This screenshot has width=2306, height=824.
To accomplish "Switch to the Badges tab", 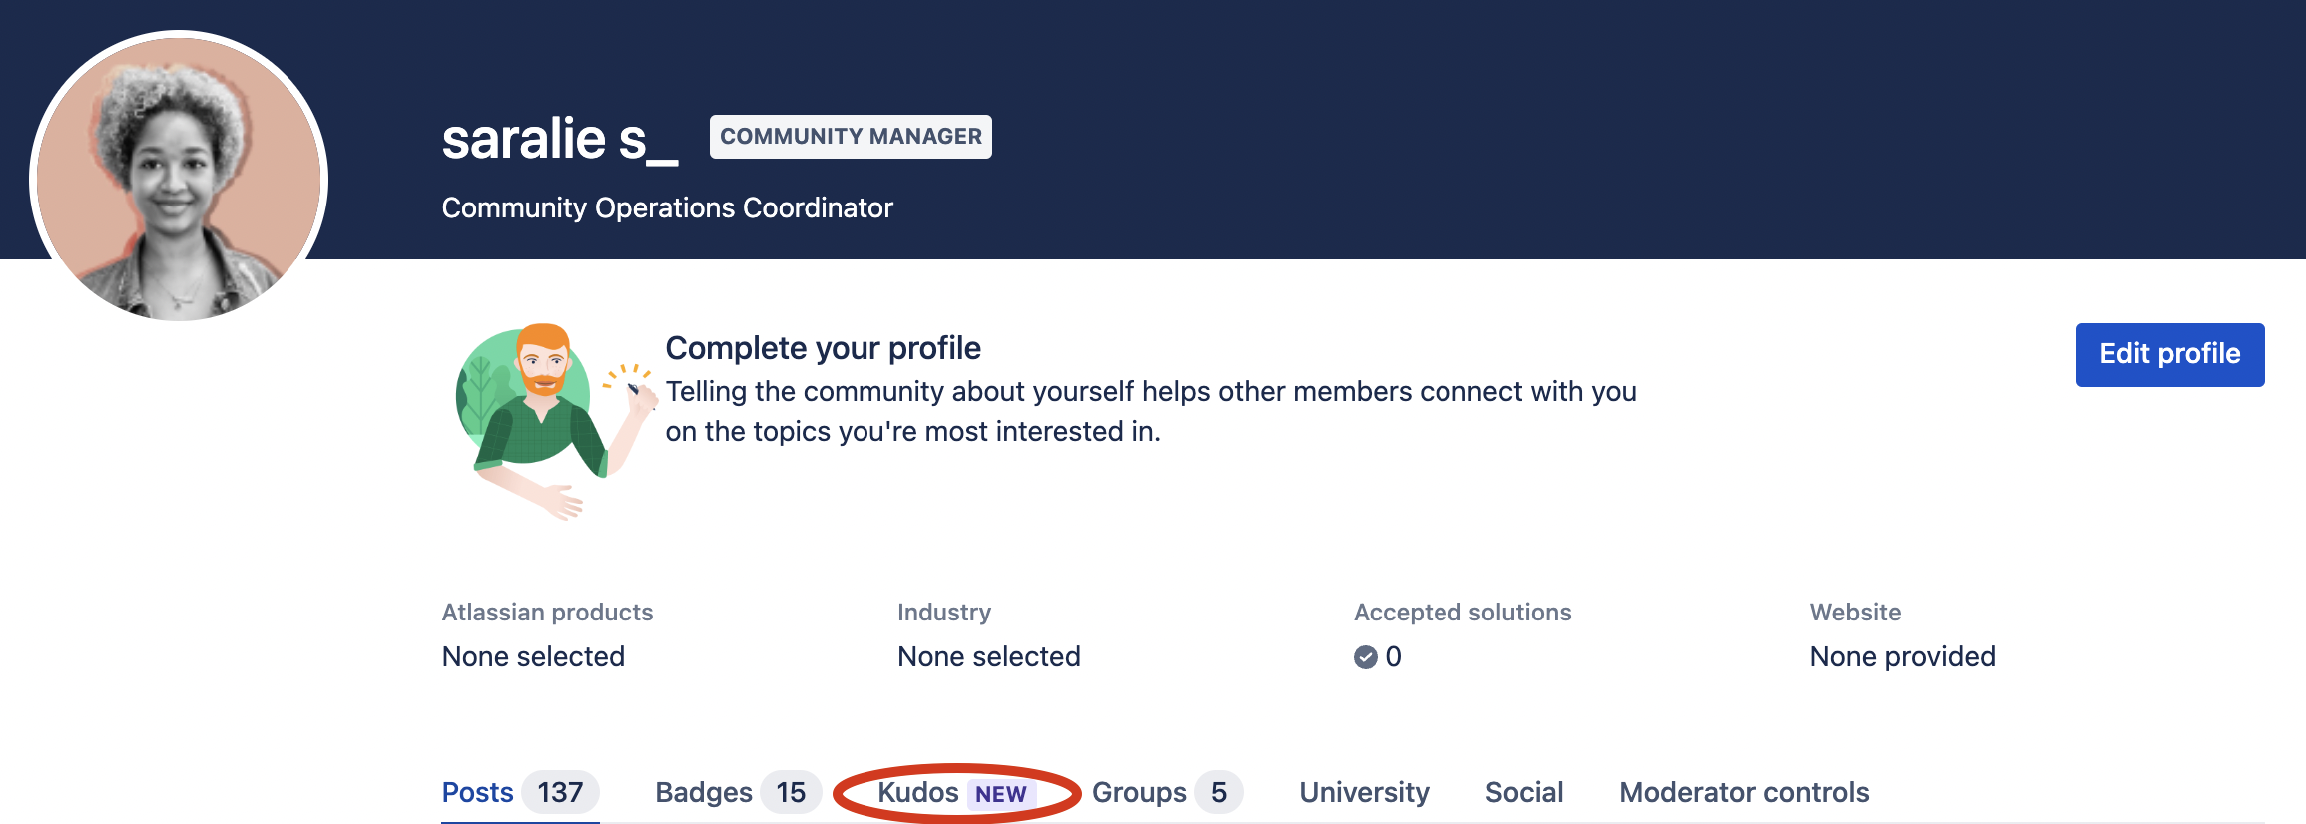I will (x=738, y=792).
